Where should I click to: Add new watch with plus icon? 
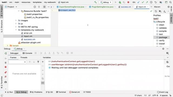43,62
